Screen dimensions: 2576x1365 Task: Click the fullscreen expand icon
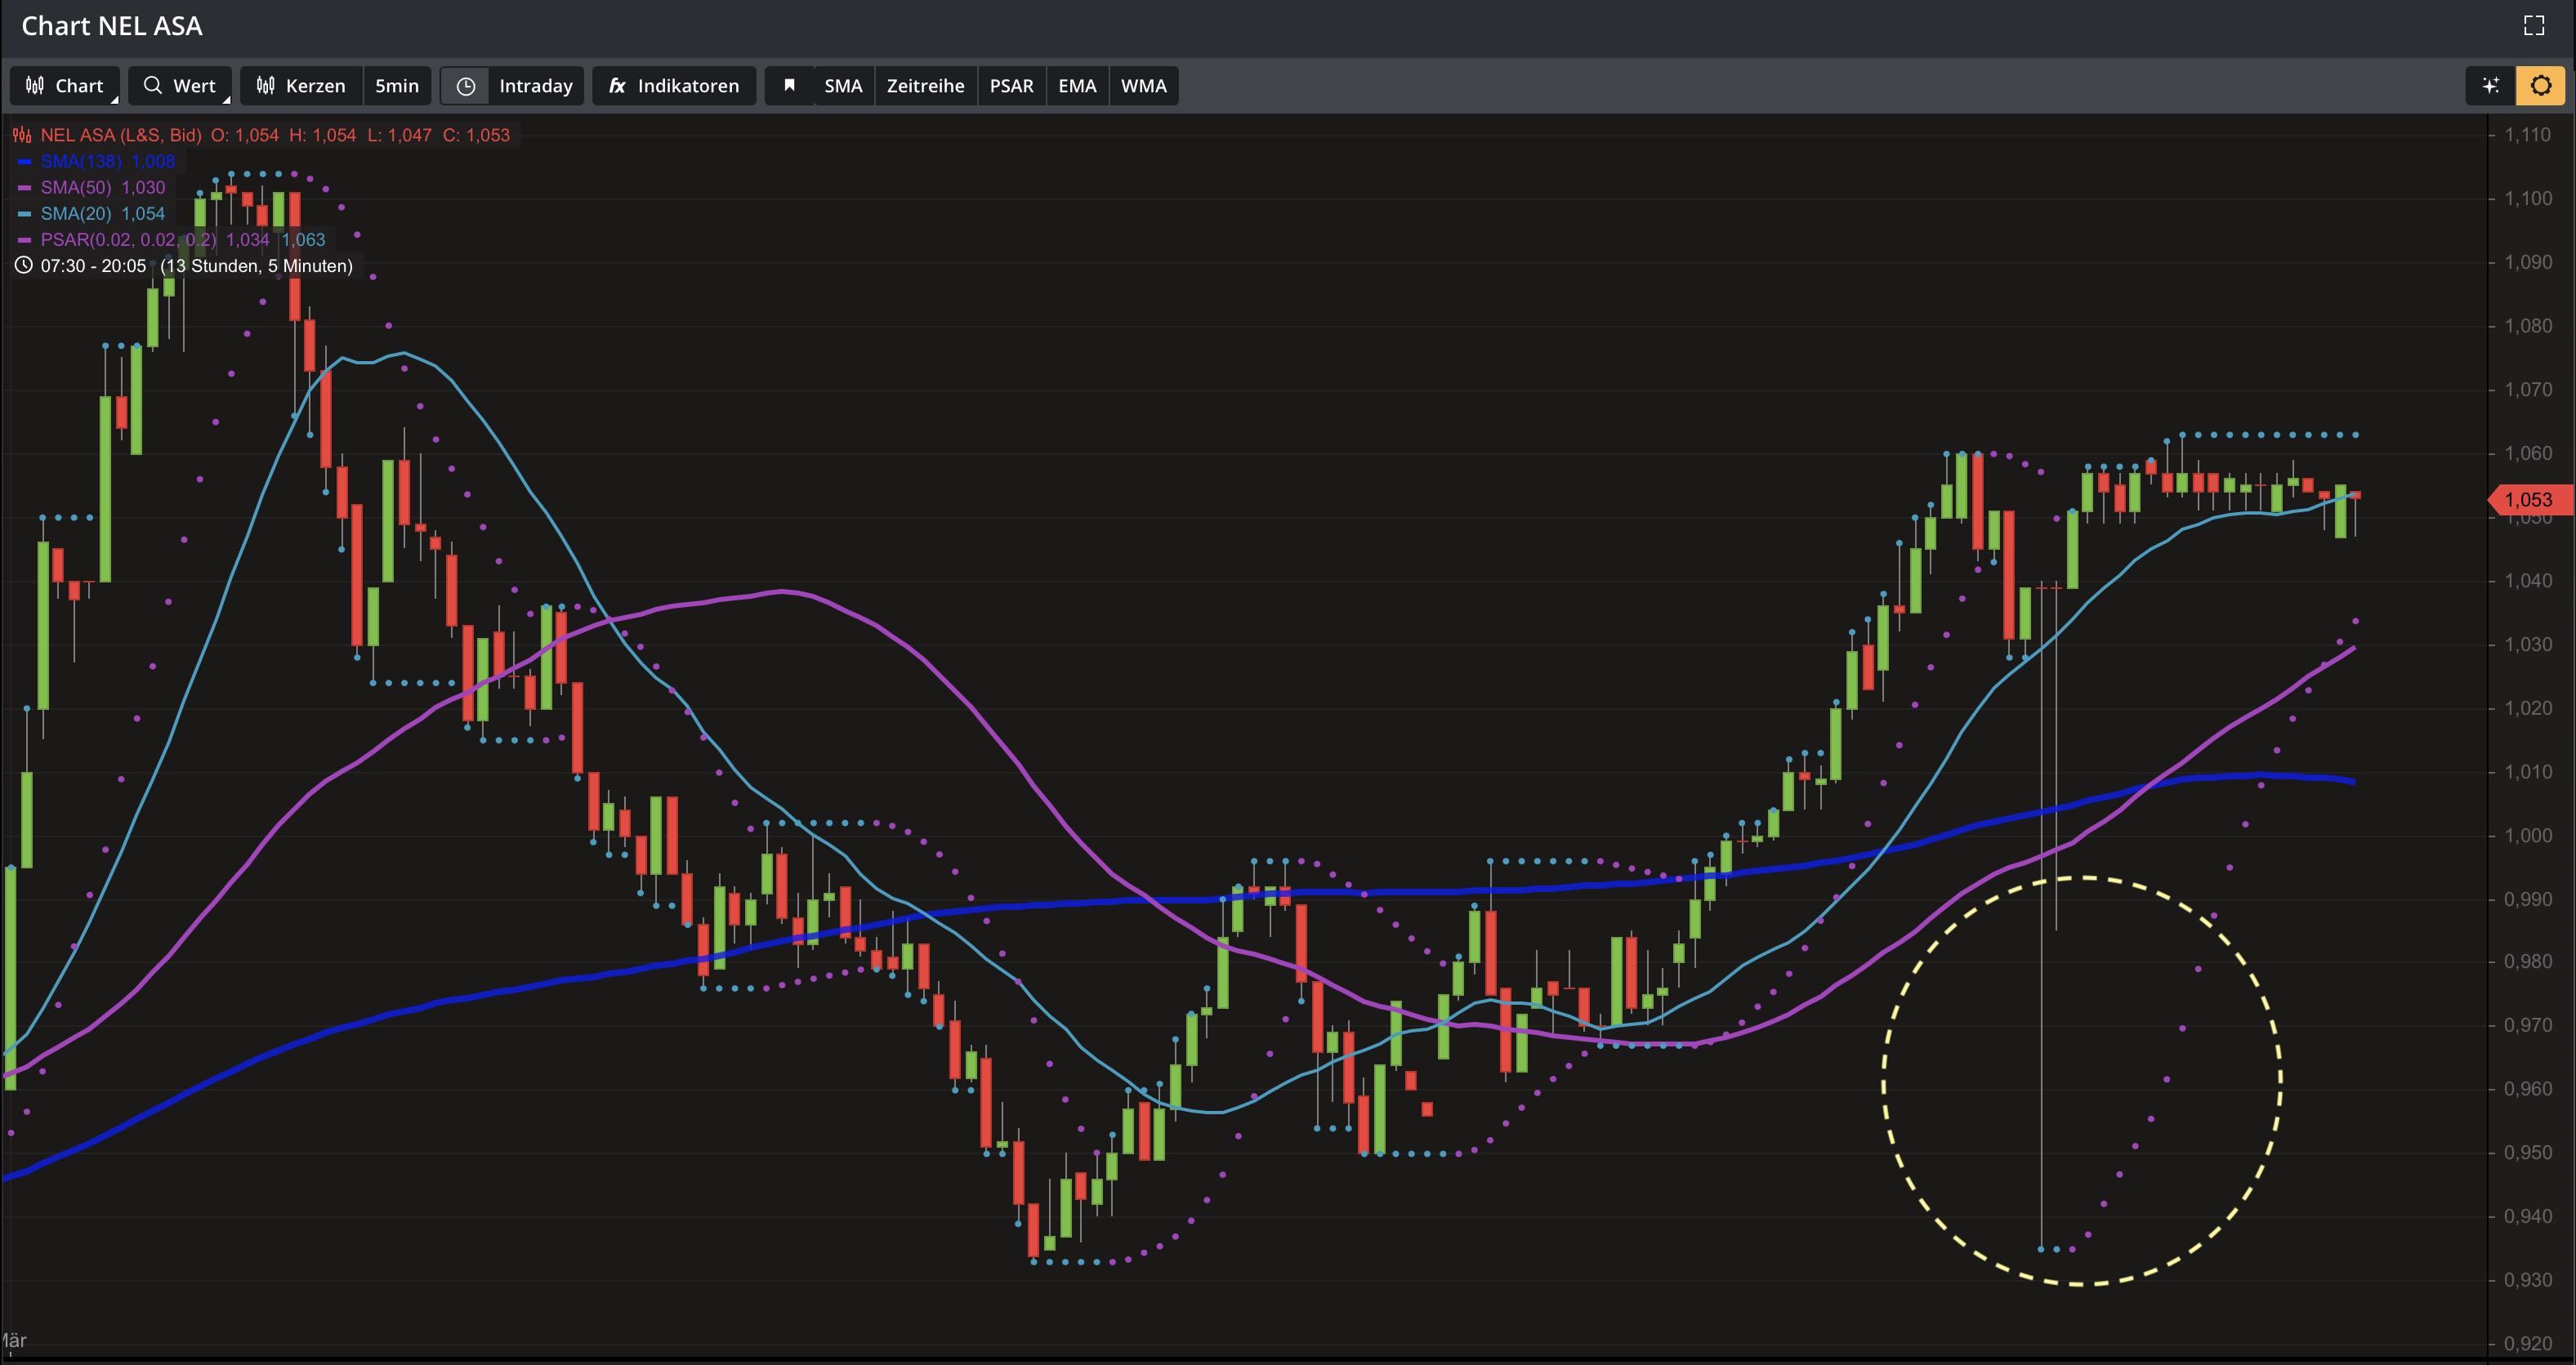[2533, 26]
